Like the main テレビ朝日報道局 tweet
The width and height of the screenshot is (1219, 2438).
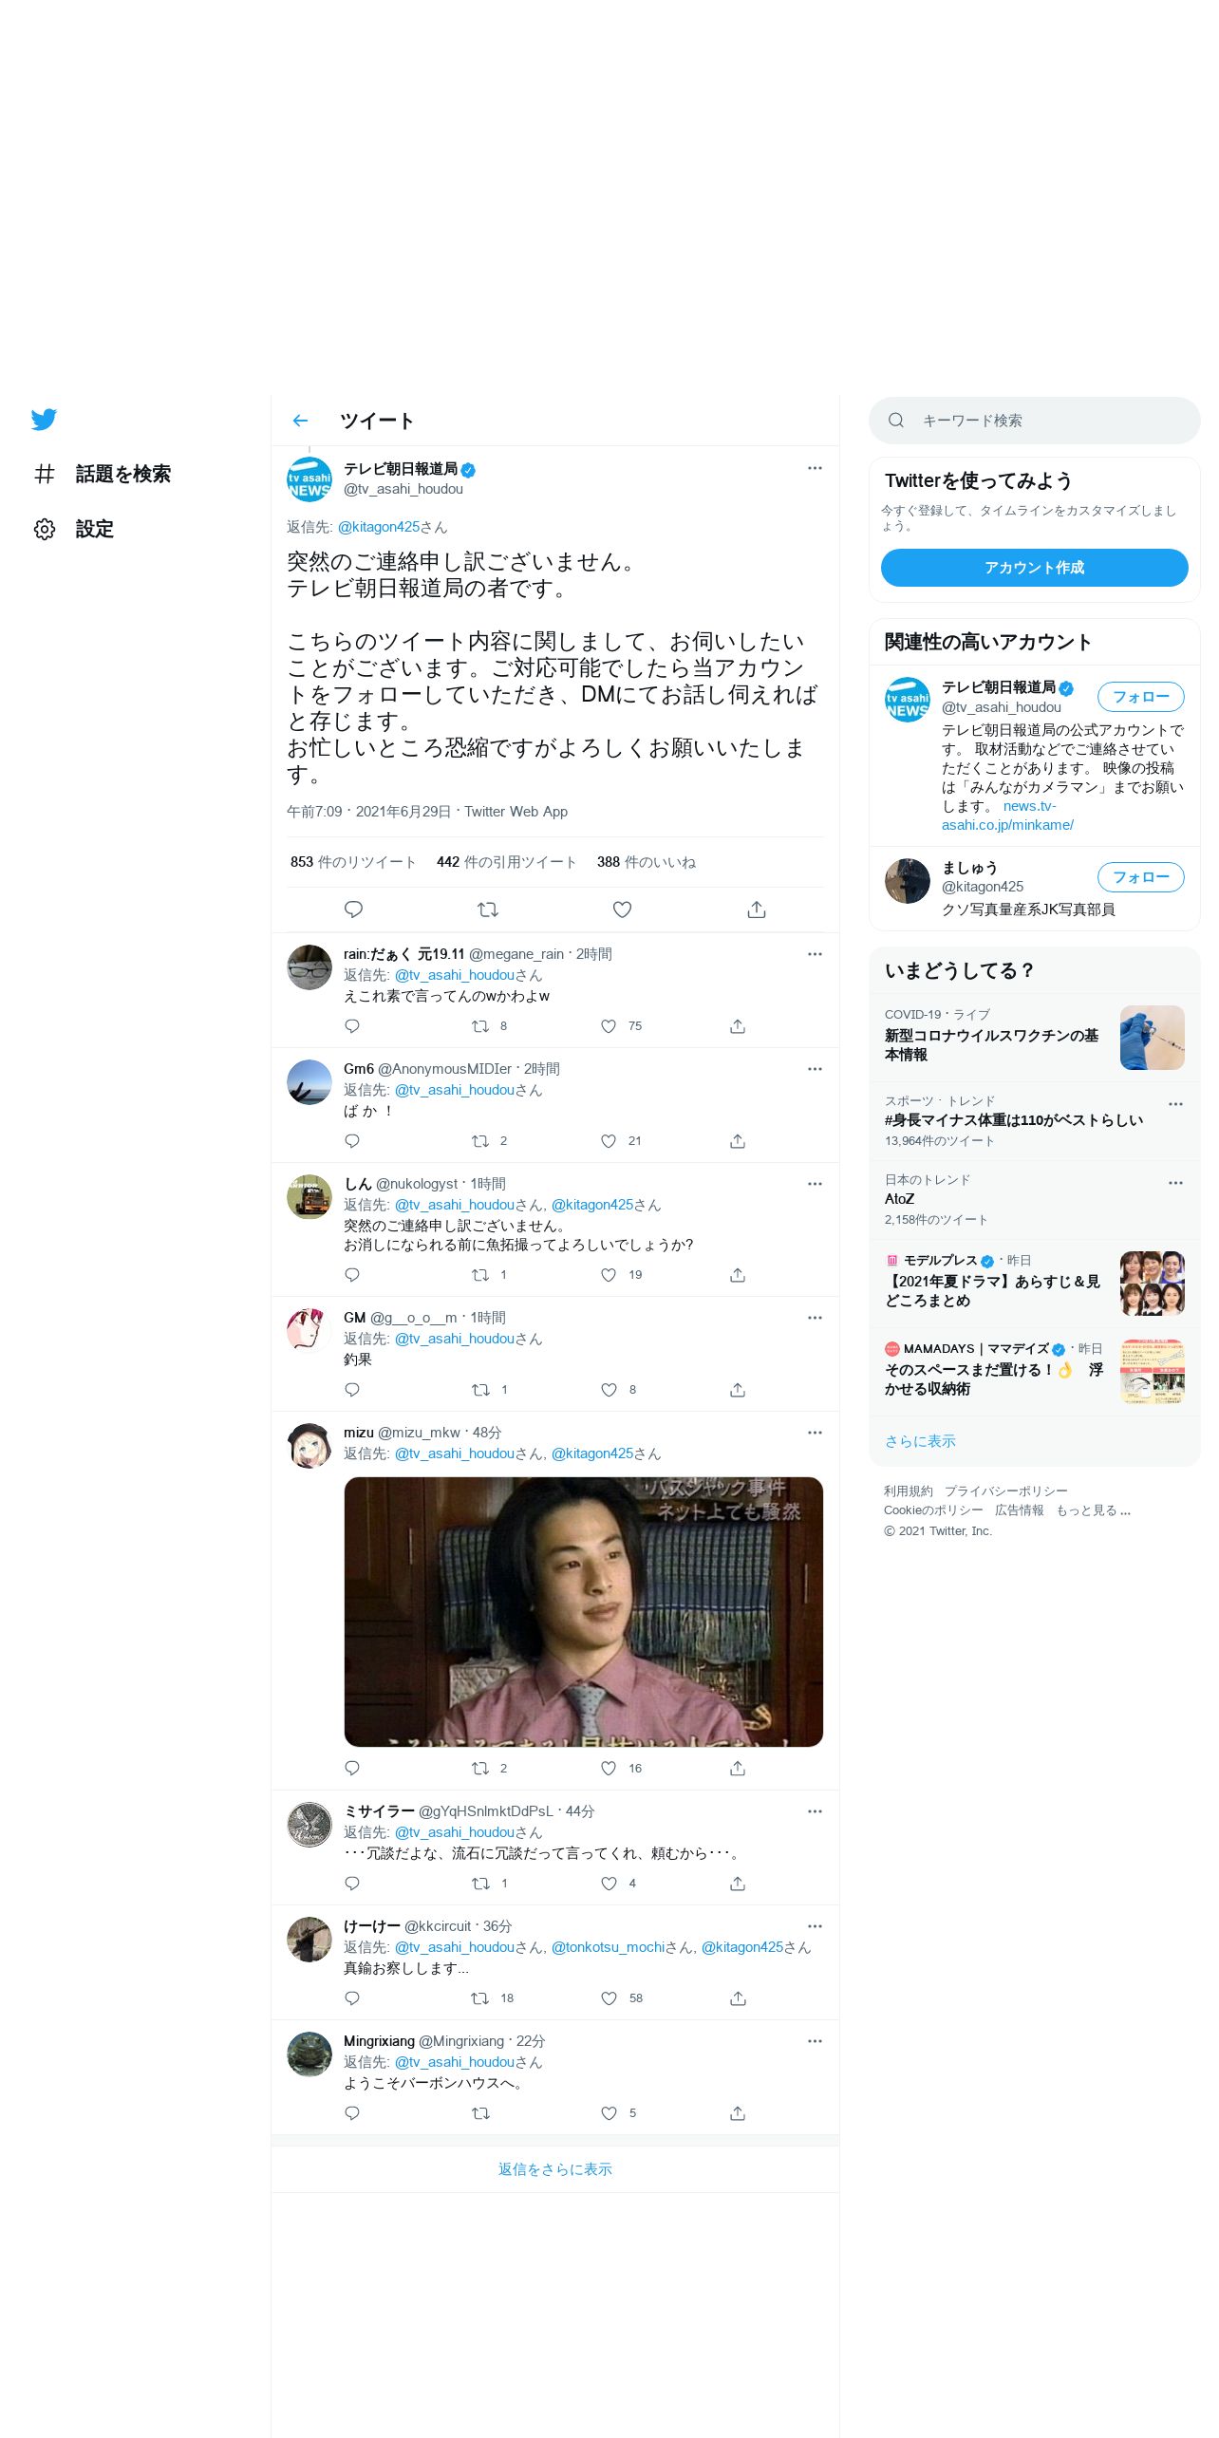622,910
